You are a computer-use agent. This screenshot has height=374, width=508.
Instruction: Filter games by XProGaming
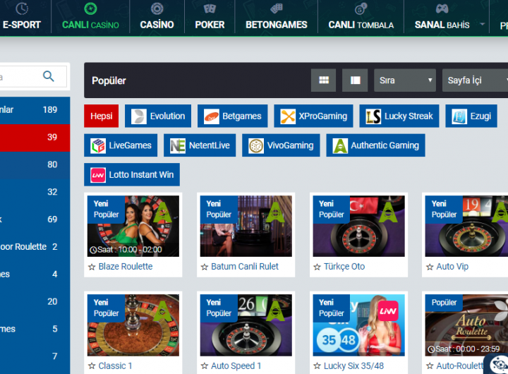(x=313, y=116)
